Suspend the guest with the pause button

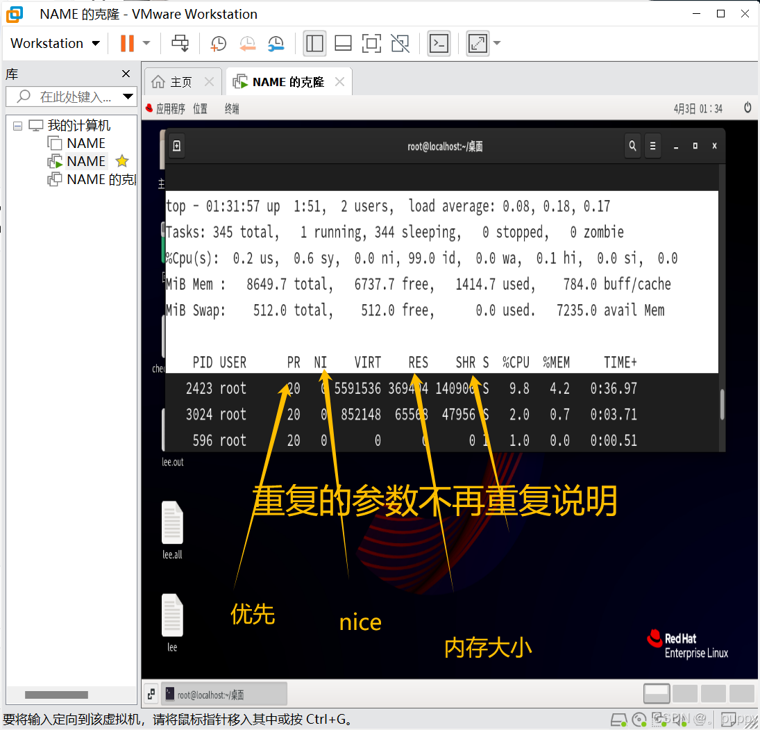point(128,43)
